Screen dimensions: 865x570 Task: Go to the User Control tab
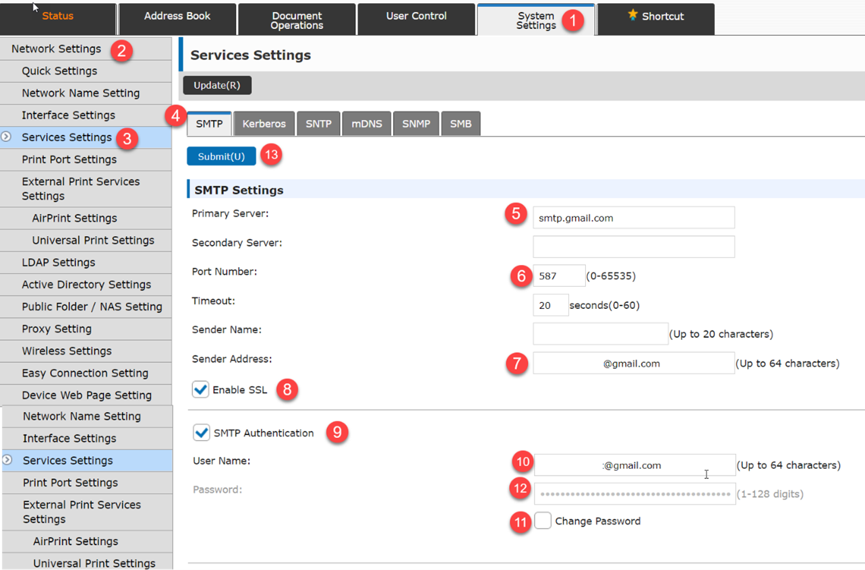point(416,18)
